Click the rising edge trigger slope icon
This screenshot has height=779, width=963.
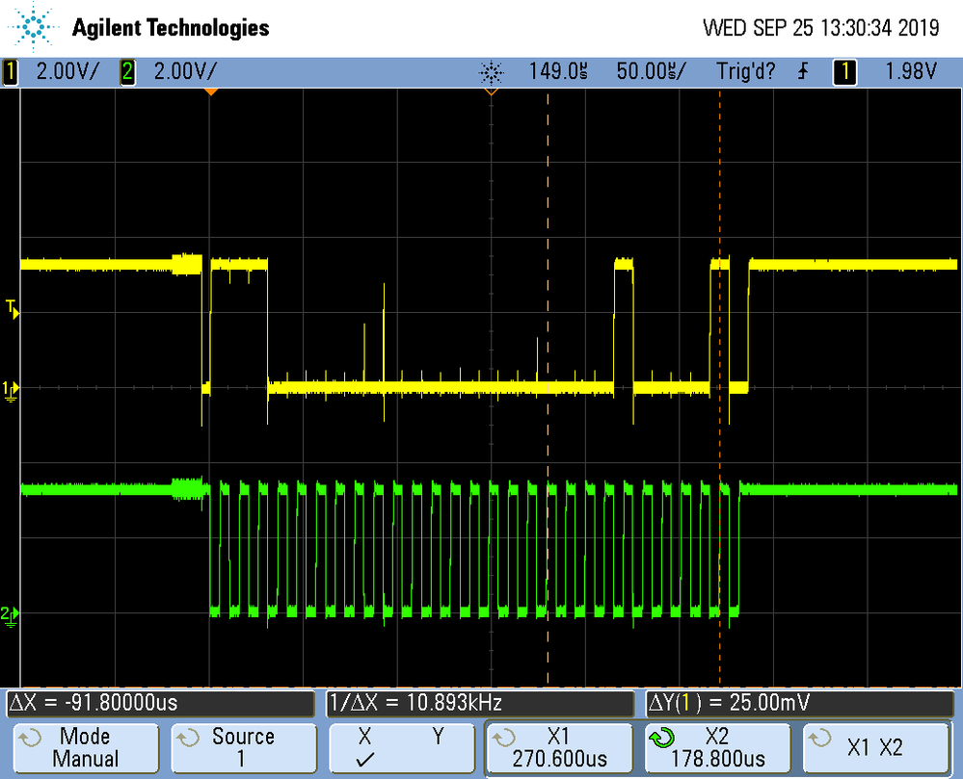coord(803,72)
